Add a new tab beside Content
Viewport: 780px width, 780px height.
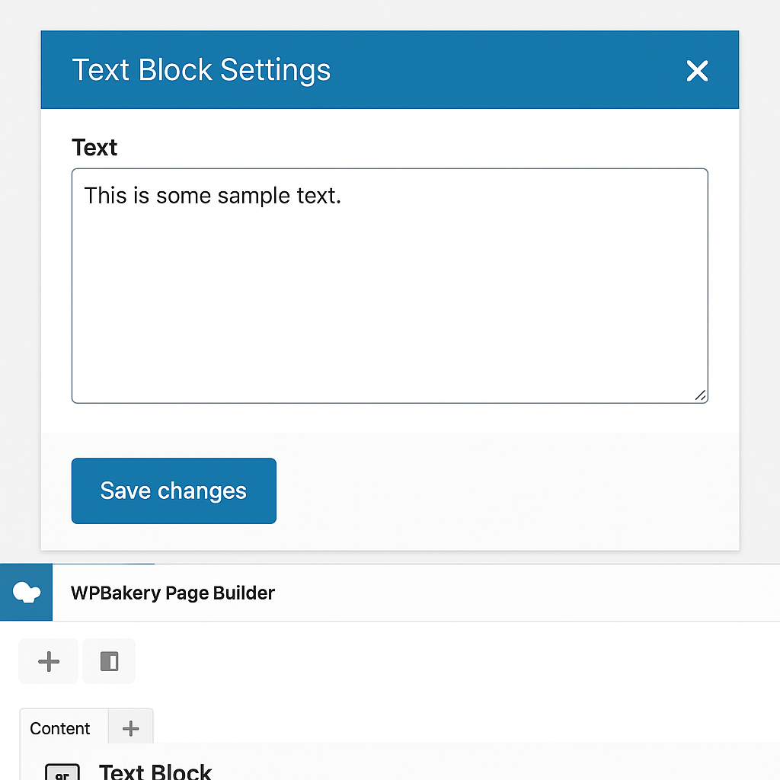[131, 727]
